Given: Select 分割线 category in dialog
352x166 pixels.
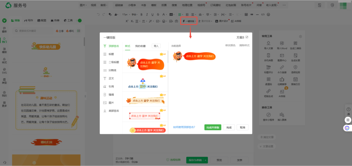Looking at the screenshot, I should click(110, 70).
